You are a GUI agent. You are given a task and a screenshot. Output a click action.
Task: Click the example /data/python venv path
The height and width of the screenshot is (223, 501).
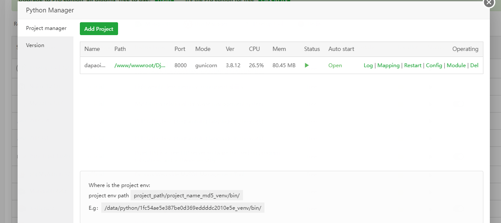pos(183,208)
